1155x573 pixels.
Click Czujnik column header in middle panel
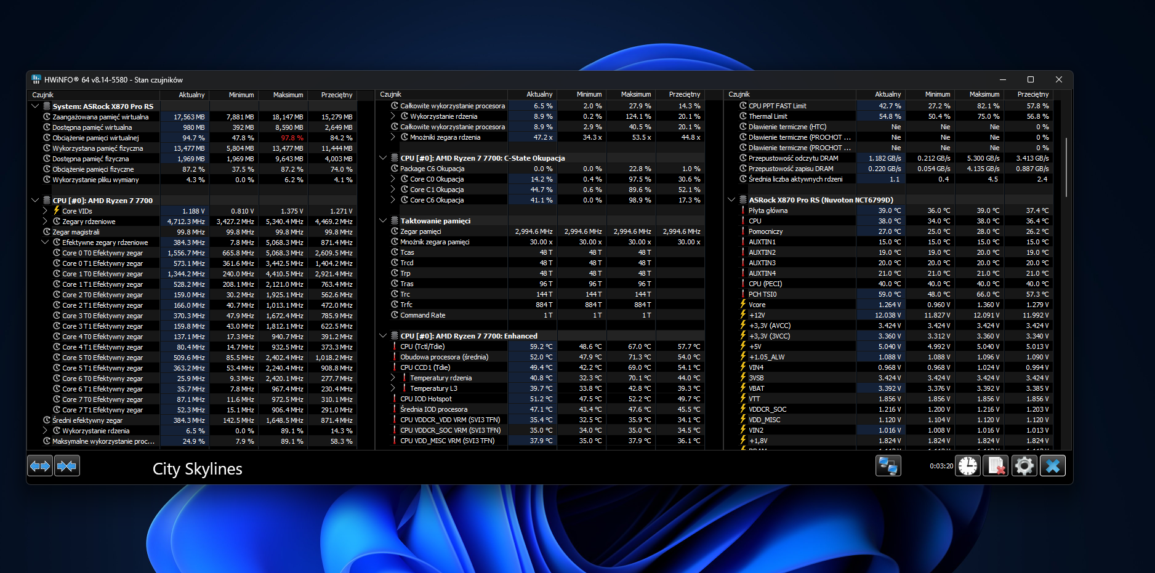point(442,94)
